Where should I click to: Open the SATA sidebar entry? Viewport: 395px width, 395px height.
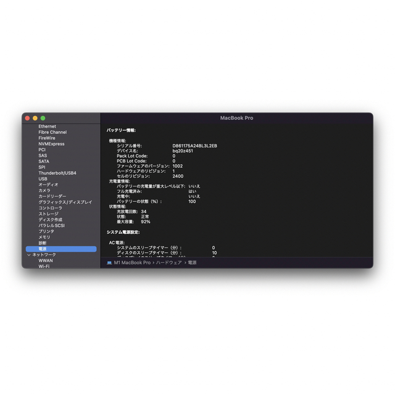(44, 161)
